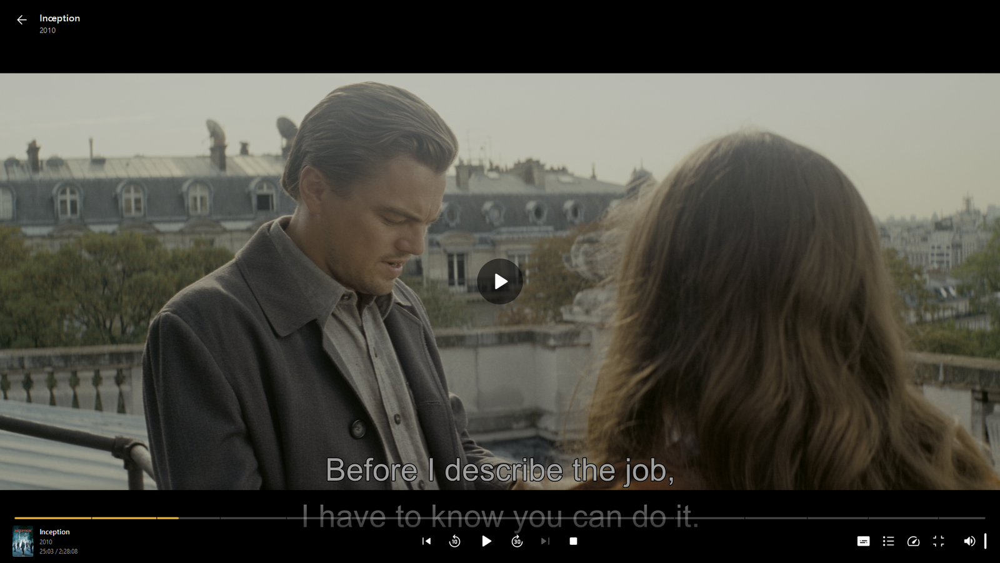Viewport: 1000px width, 563px height.
Task: Exit fullscreen mode
Action: click(938, 541)
